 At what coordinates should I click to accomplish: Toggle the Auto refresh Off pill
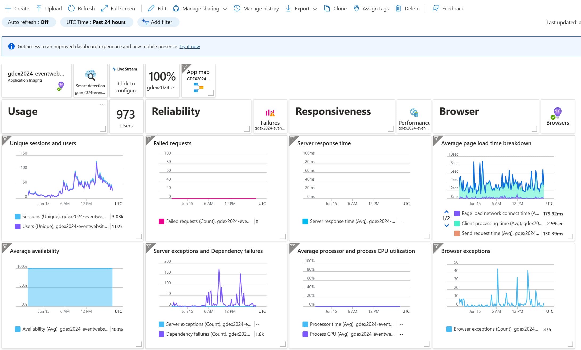point(29,22)
